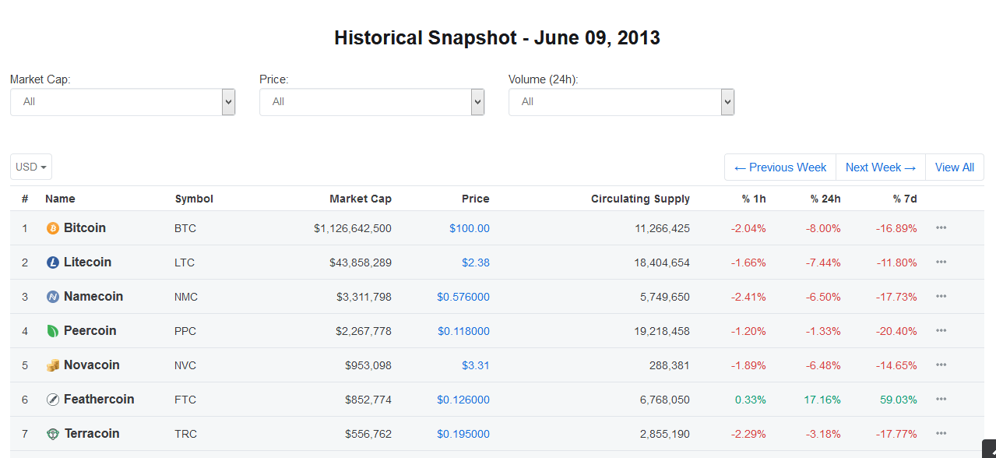This screenshot has width=996, height=458.
Task: Navigate to Next Week snapshot
Action: pos(880,167)
